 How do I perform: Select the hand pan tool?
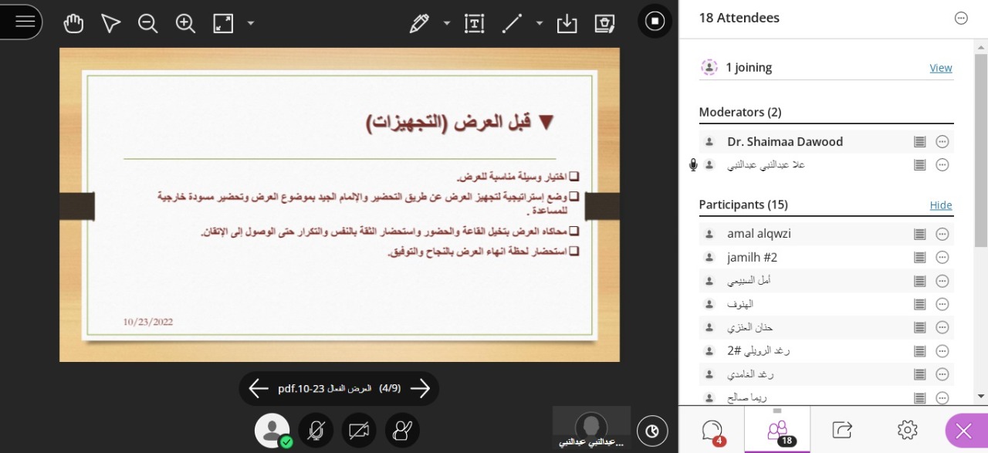[x=73, y=23]
